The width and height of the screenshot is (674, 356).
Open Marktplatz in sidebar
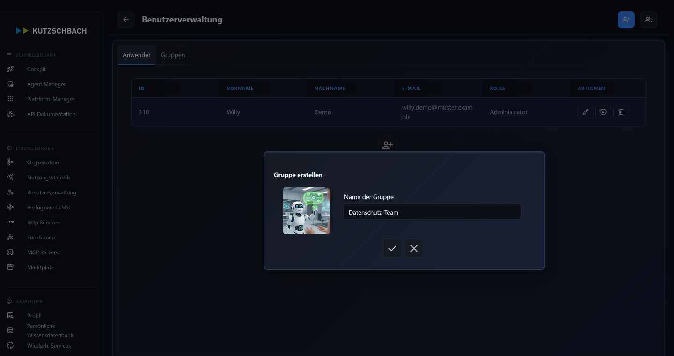[x=40, y=267]
